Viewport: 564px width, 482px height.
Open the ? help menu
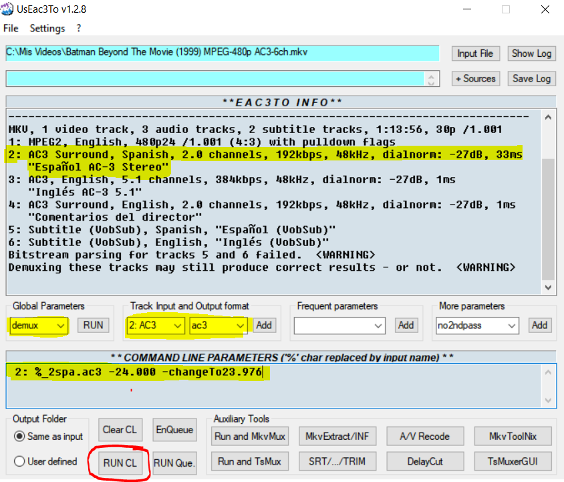tap(79, 28)
